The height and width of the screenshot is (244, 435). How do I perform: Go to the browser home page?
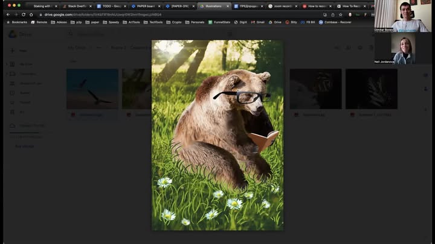click(31, 14)
